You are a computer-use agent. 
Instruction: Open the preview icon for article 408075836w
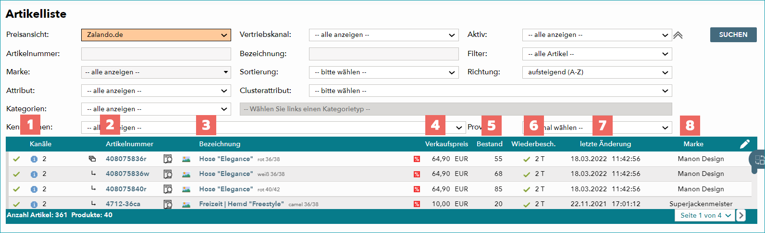coord(168,174)
